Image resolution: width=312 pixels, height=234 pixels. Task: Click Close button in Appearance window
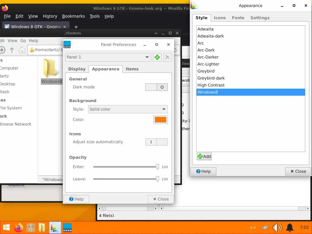(x=298, y=172)
